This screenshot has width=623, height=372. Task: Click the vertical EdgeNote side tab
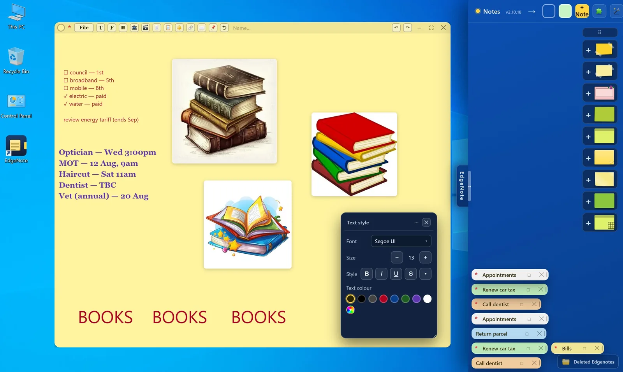point(462,186)
